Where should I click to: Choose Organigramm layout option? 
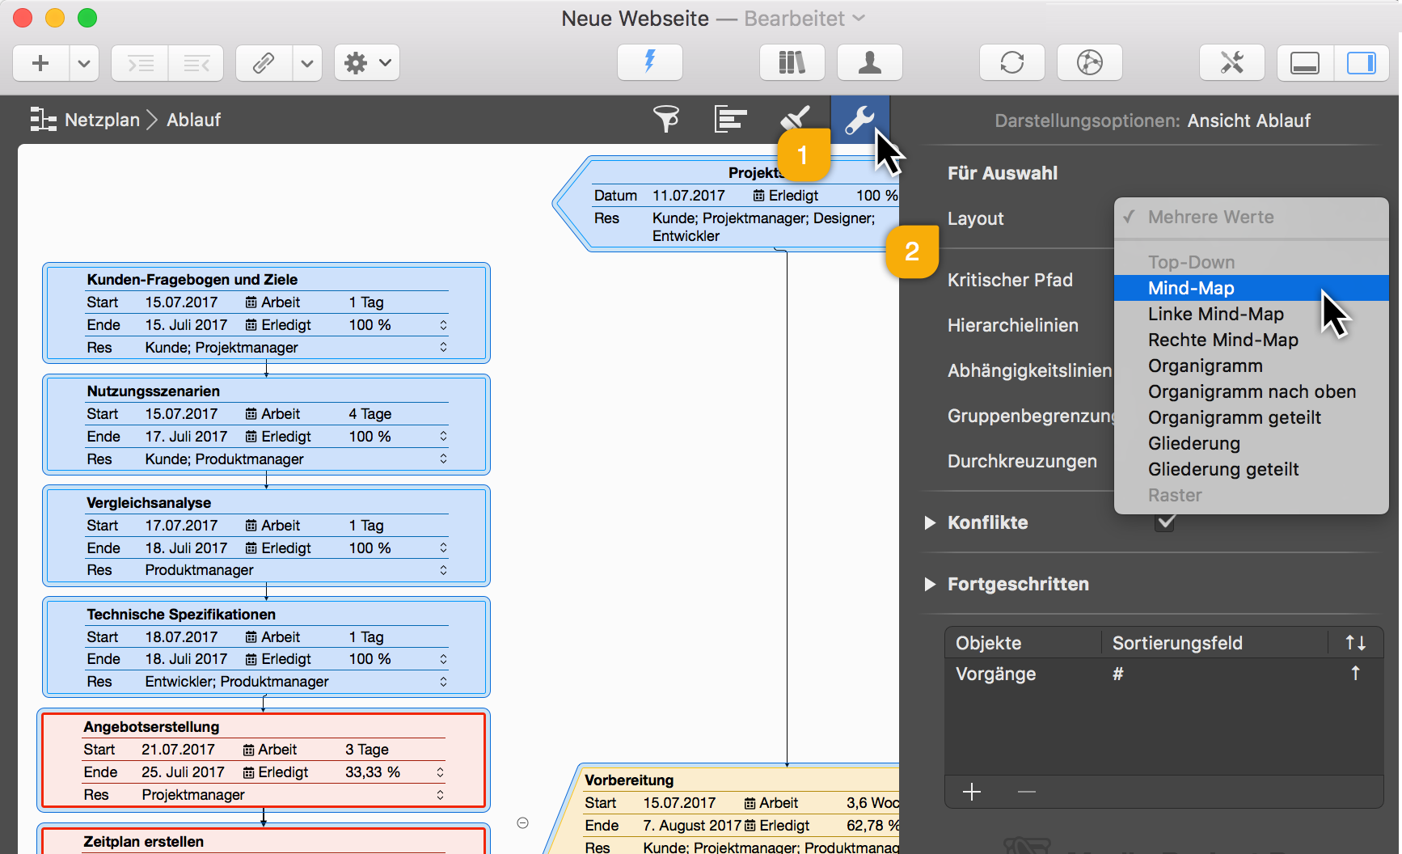coord(1205,366)
